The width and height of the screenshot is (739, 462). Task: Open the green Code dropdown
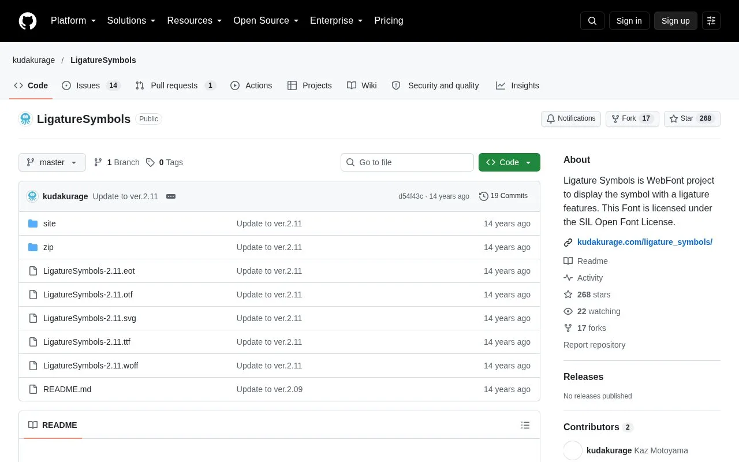click(509, 162)
